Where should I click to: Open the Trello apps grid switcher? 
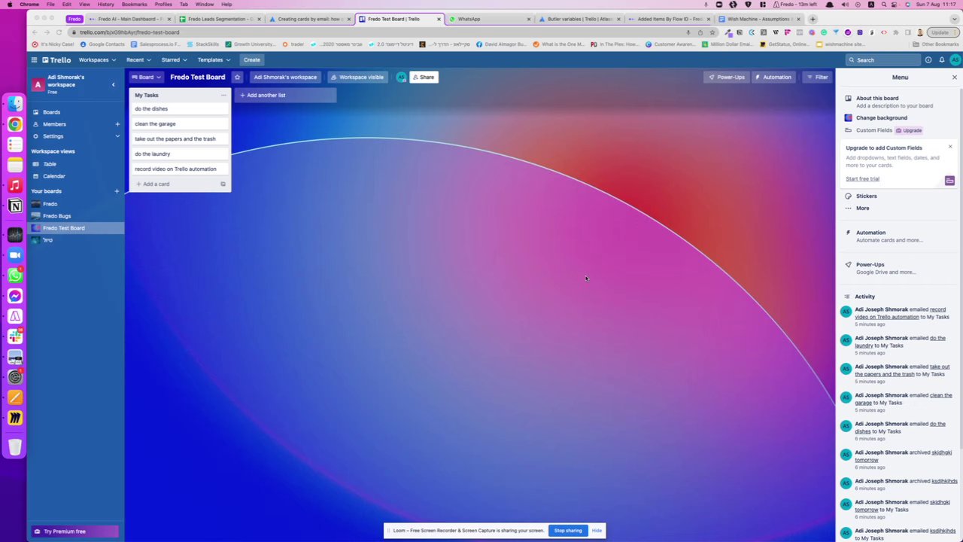(34, 59)
